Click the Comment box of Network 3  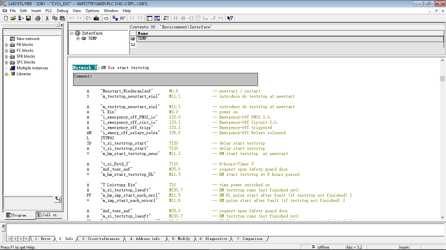tap(165, 79)
